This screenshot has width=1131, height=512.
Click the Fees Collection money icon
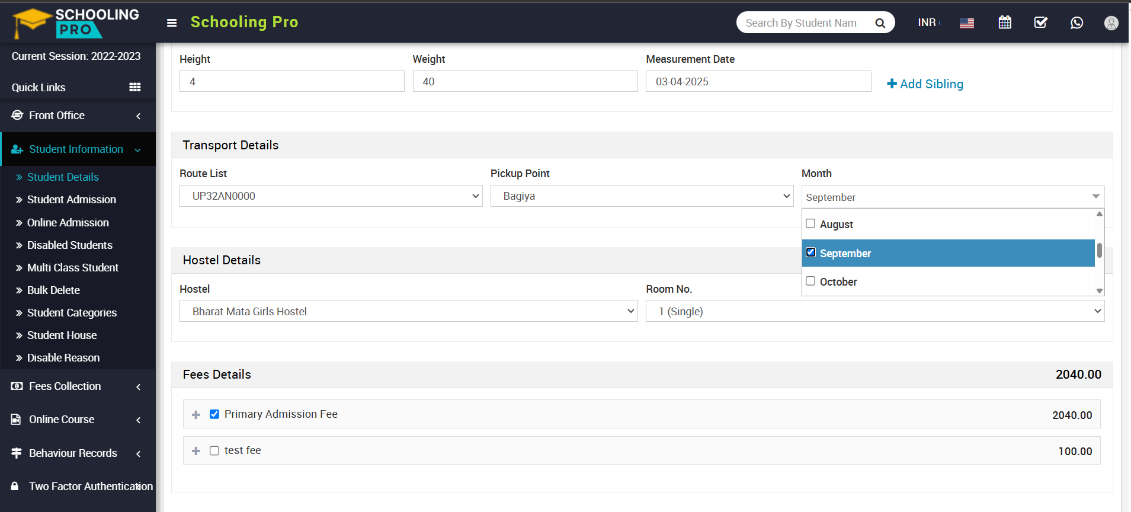[17, 386]
